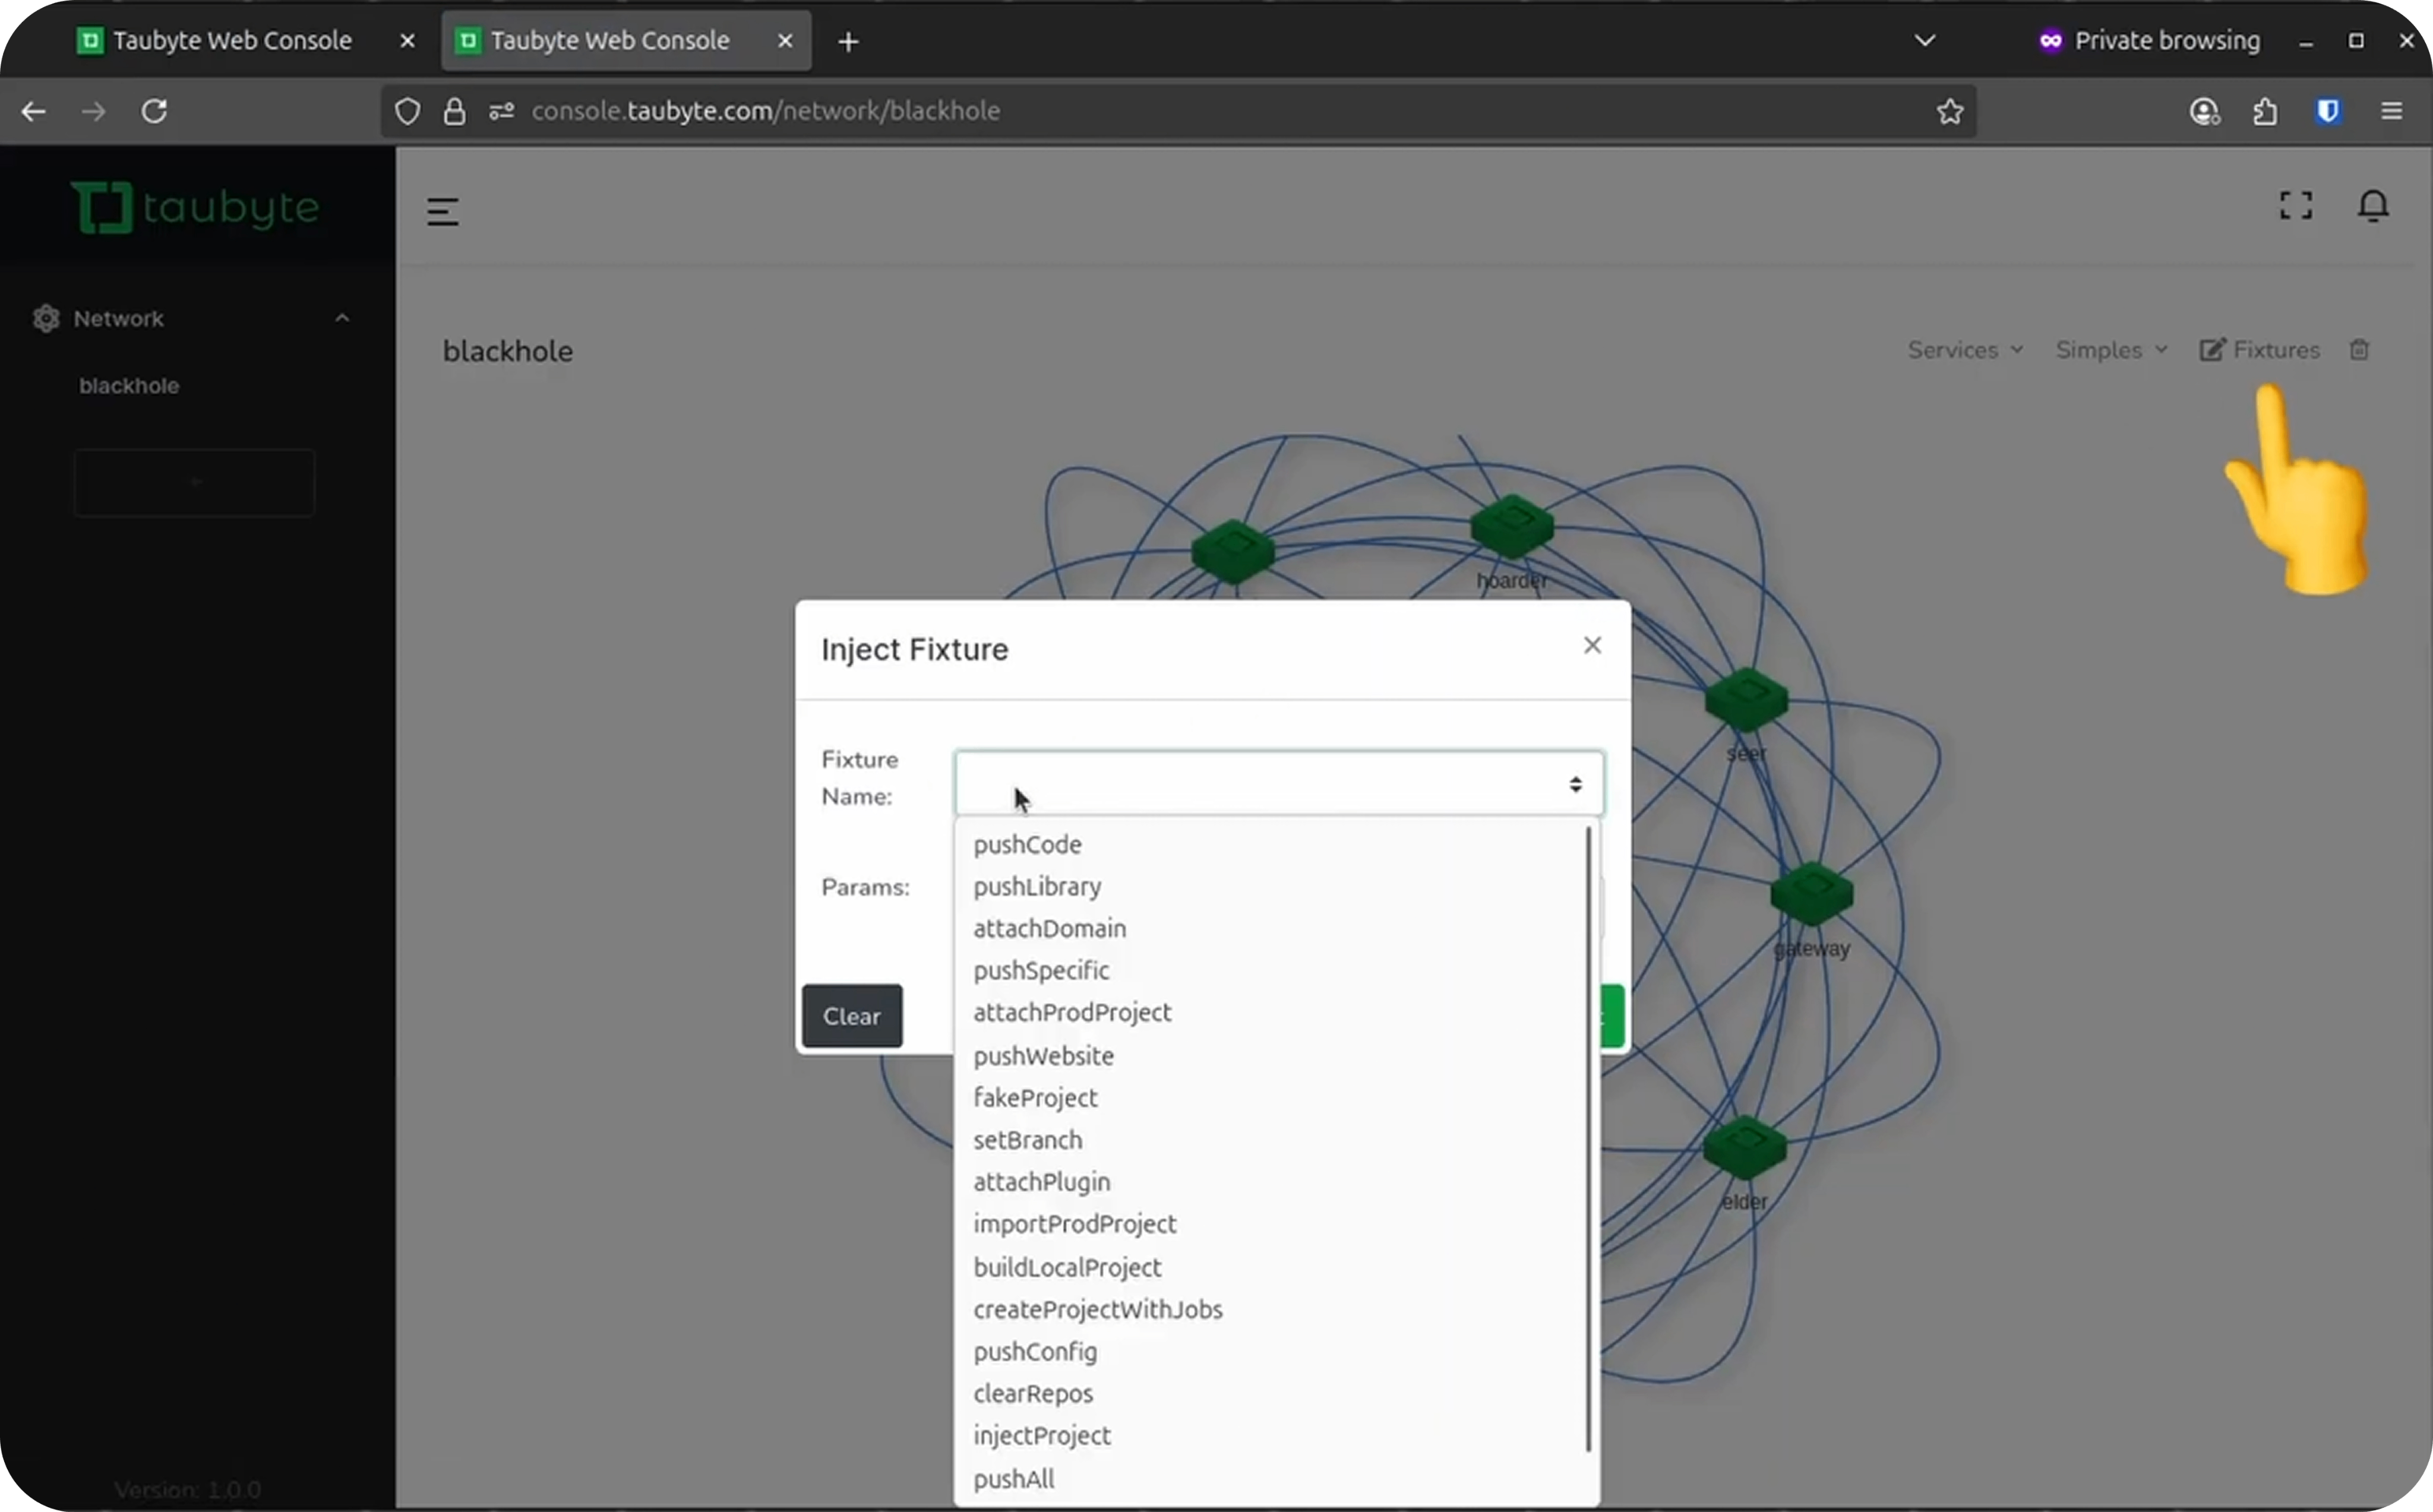The width and height of the screenshot is (2433, 1512).
Task: Open the Services dropdown
Action: pyautogui.click(x=1964, y=350)
